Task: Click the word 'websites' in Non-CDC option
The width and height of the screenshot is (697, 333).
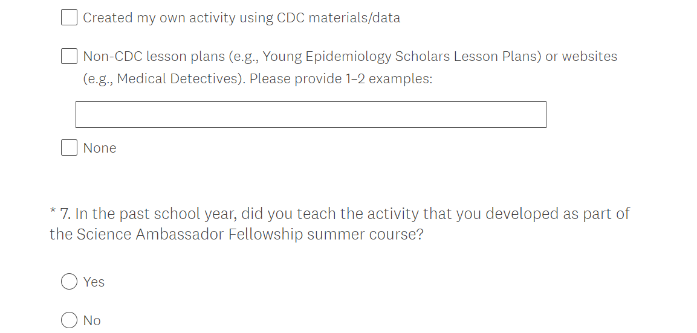Action: (x=589, y=57)
